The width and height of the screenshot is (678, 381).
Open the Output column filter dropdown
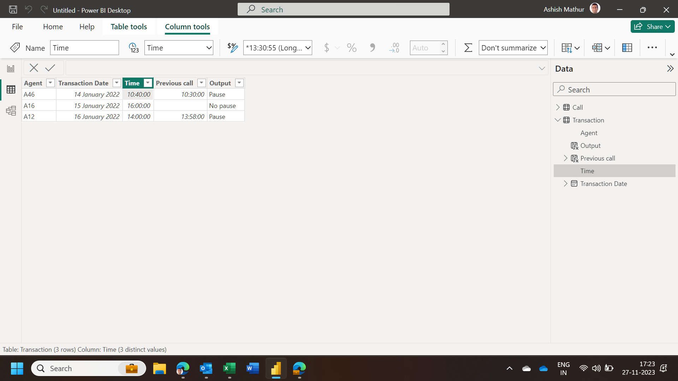pos(239,83)
